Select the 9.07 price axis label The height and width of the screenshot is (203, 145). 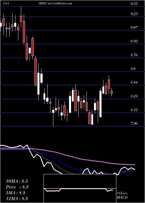134,28
